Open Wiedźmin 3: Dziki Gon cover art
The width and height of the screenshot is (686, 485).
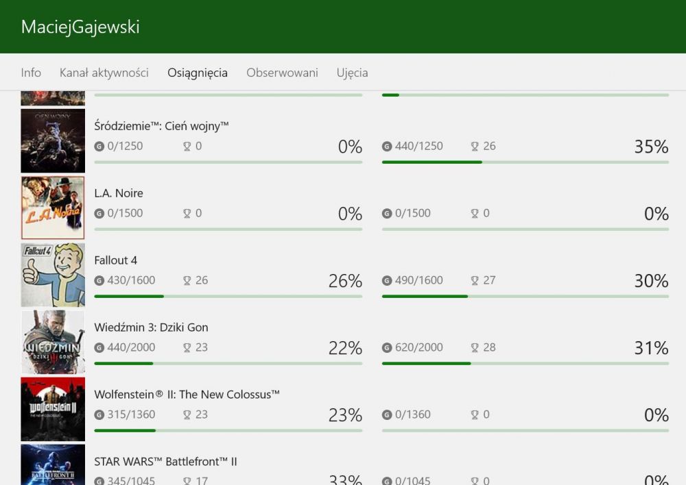pyautogui.click(x=53, y=342)
